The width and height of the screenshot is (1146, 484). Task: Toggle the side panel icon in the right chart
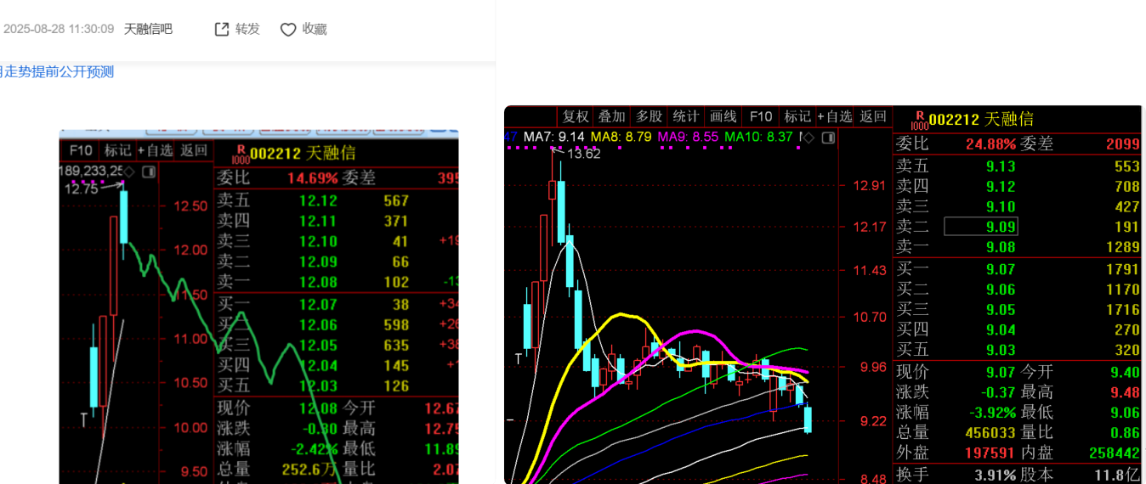(827, 137)
